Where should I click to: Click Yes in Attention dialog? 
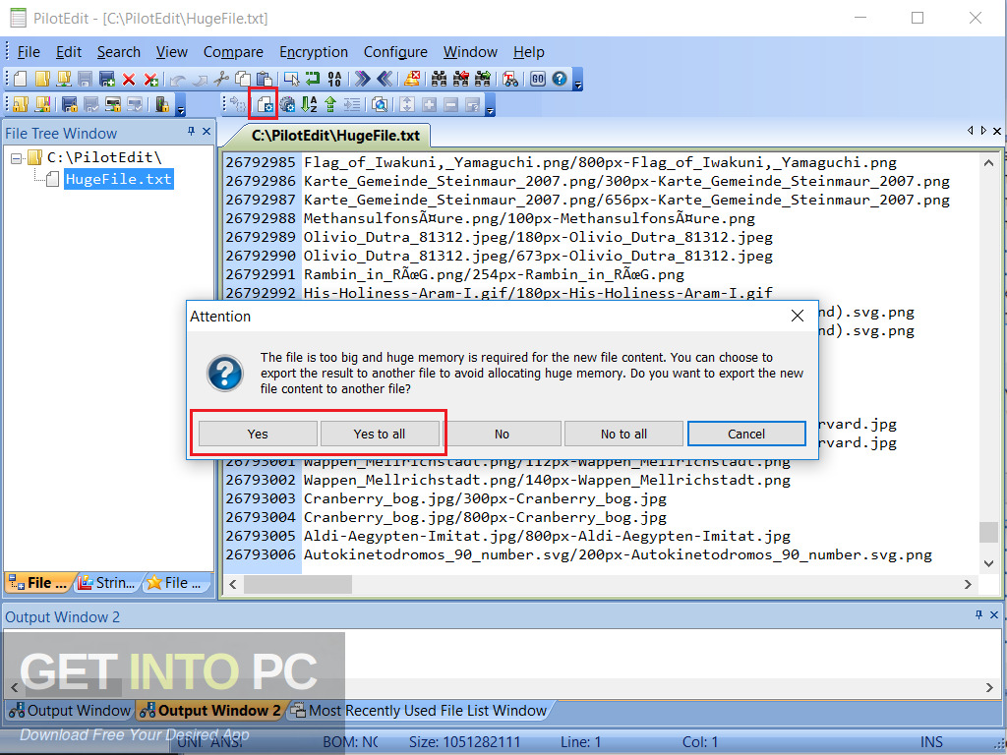pyautogui.click(x=258, y=434)
